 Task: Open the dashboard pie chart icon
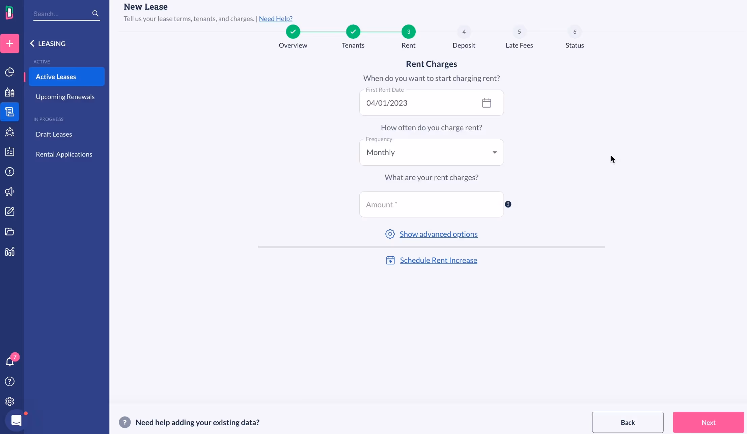10,72
